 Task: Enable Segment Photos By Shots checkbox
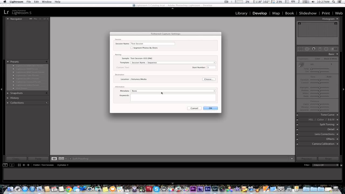[132, 48]
